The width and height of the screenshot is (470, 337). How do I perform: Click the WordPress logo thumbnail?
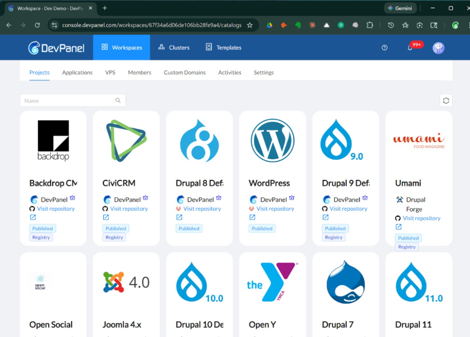pos(273,140)
